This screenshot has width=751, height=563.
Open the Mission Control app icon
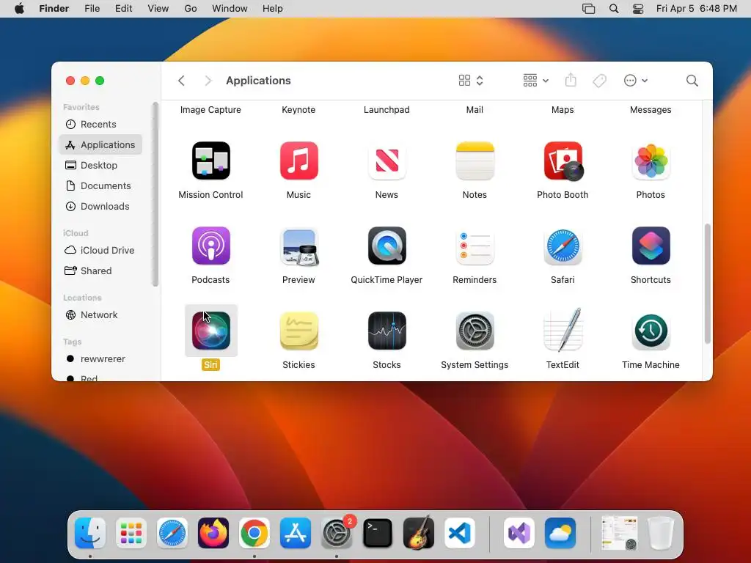210,161
